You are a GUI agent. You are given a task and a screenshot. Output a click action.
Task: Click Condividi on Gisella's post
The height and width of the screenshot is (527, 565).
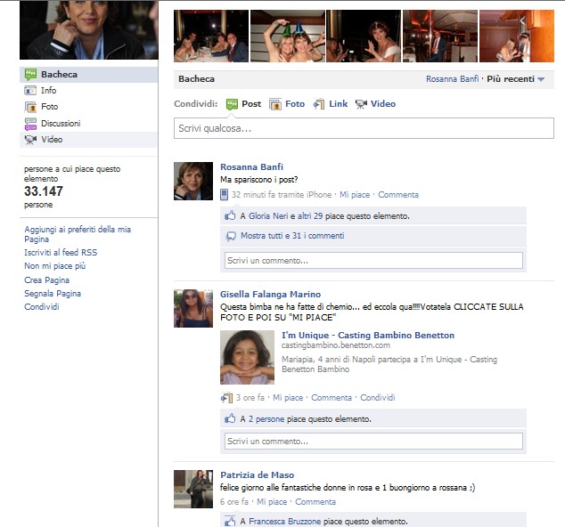(x=378, y=398)
